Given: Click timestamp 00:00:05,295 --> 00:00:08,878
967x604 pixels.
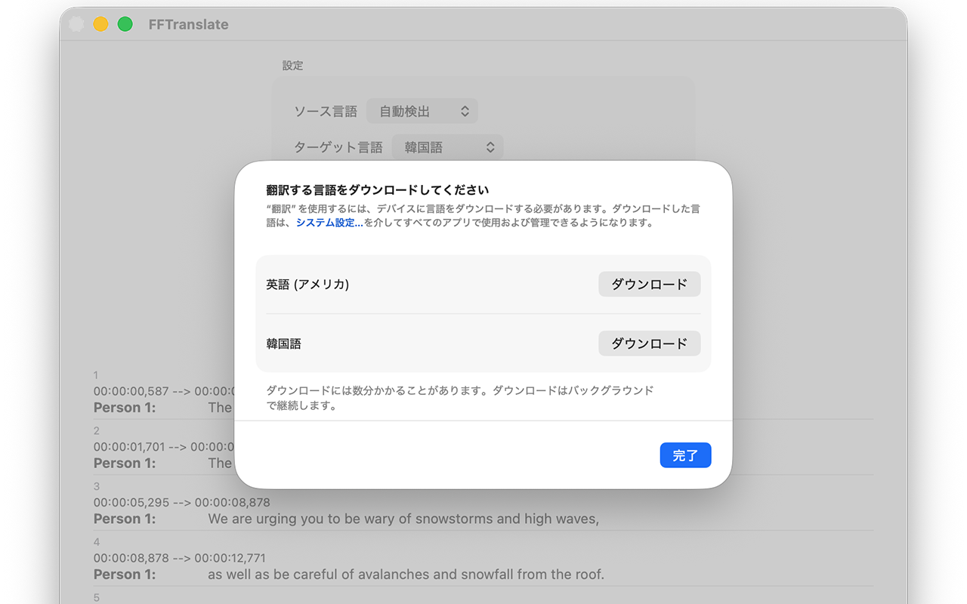Looking at the screenshot, I should pos(181,502).
